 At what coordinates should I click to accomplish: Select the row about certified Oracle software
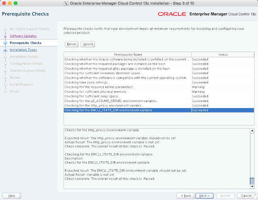[159, 59]
